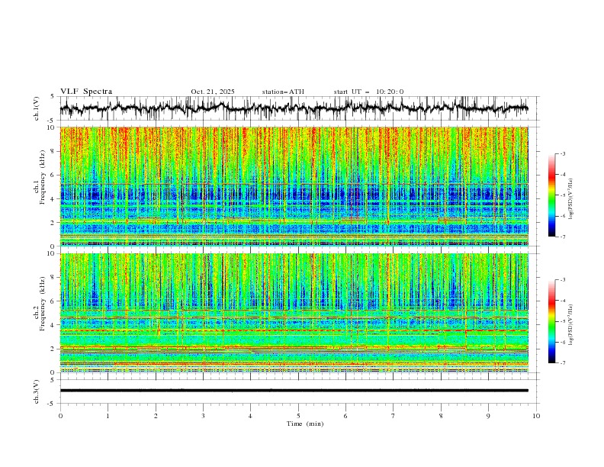Screen dimensions: 604x467
Task: Click the "-7" value on ch.2 color bar
Action: pos(562,362)
